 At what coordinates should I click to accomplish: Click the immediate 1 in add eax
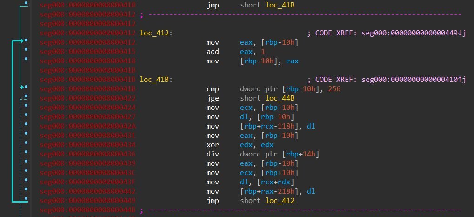pos(263,52)
